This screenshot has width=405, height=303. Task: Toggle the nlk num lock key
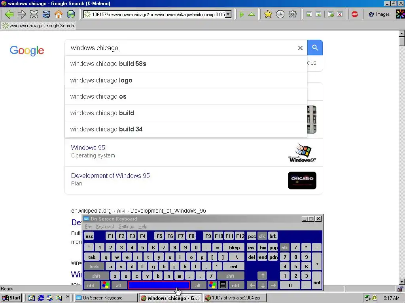285,248
